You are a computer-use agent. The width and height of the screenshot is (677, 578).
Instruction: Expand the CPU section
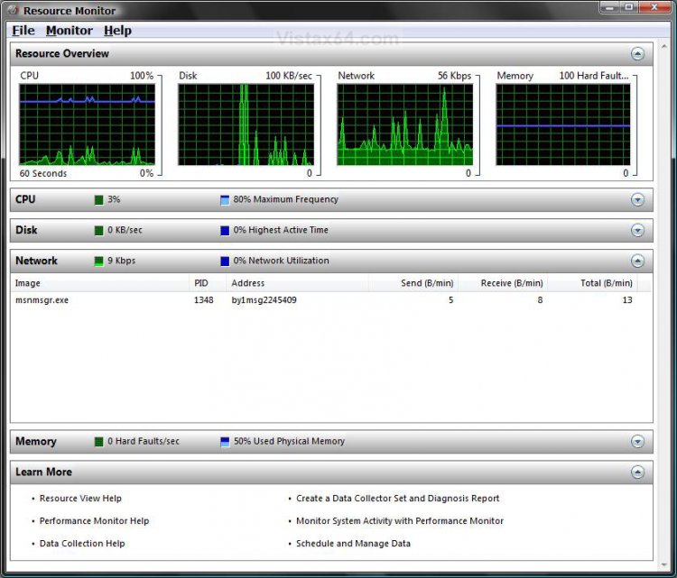637,200
